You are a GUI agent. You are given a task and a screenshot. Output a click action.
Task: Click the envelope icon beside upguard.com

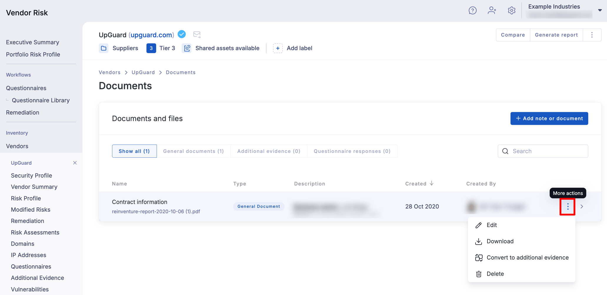click(x=197, y=34)
